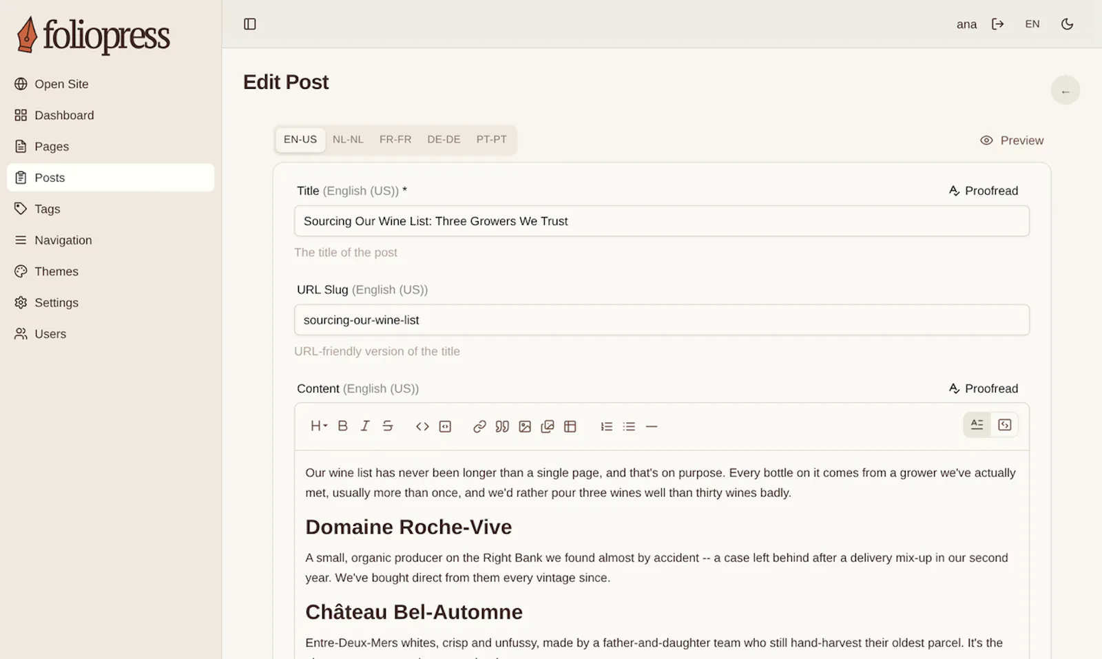Screen dimensions: 1102x659
Task: Insert a horizontal rule
Action: coord(652,426)
